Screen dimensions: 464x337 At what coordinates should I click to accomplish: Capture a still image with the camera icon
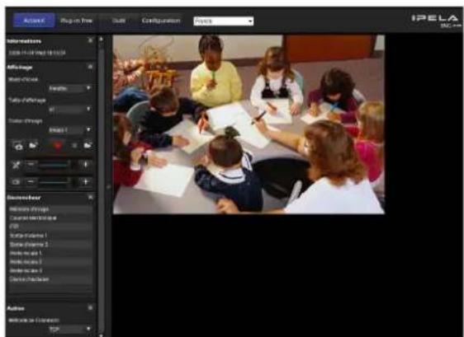pos(18,146)
